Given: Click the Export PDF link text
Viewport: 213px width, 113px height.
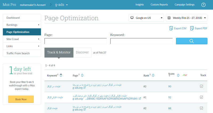Looking at the screenshot, I should [201, 28].
